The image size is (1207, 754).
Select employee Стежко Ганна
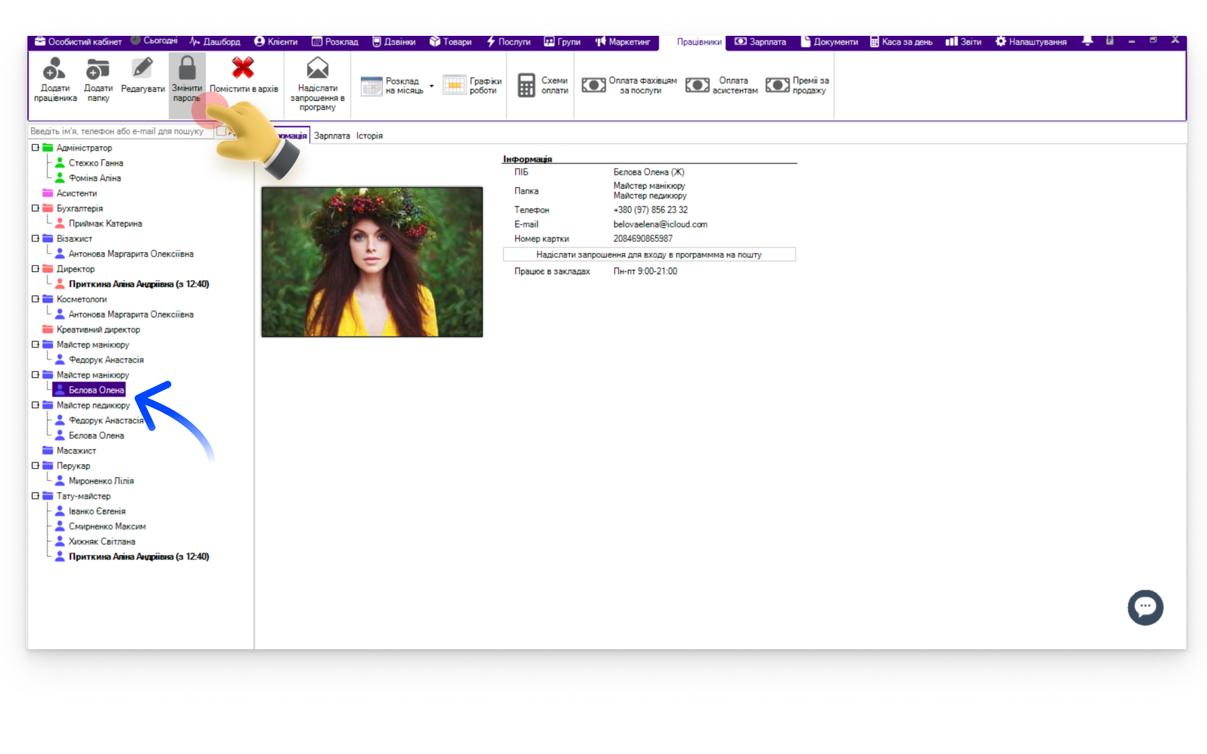(96, 163)
